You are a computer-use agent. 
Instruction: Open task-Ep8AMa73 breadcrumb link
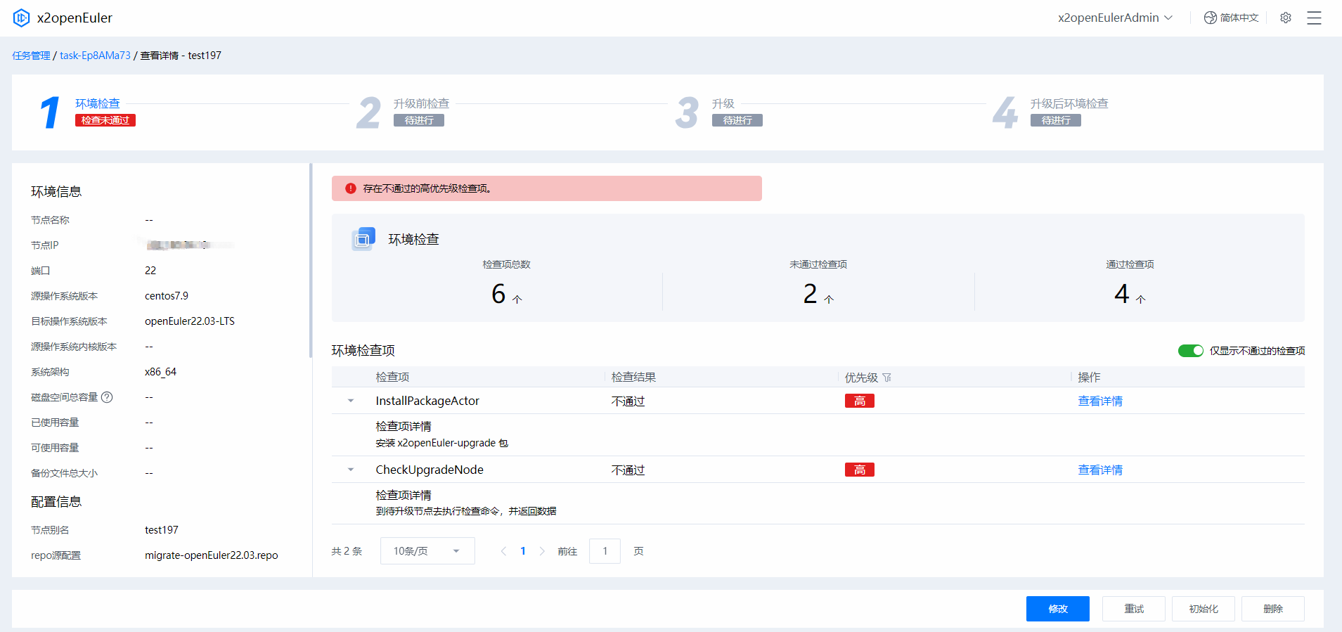[x=95, y=56]
